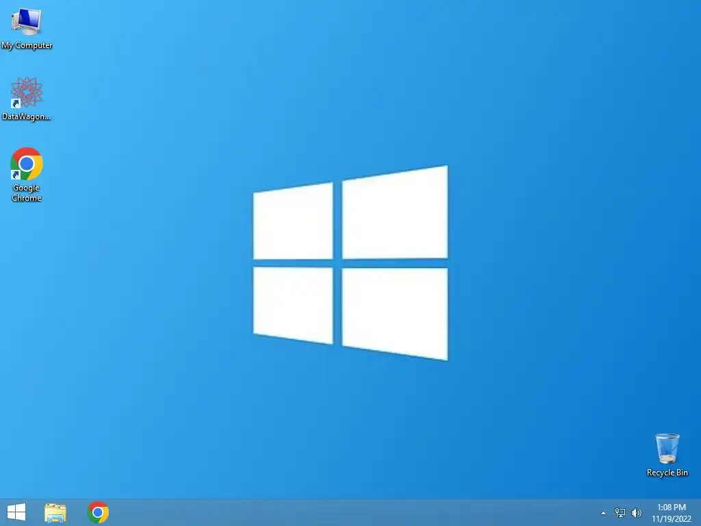Open File Explorer from the taskbar
The image size is (701, 526).
tap(55, 512)
